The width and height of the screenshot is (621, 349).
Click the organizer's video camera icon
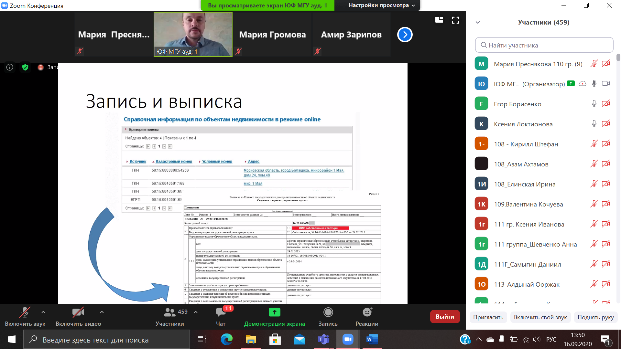click(x=606, y=83)
